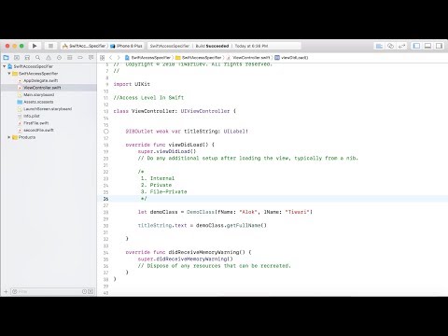Toggle the Debug area visibility
448x336 pixels.
coord(427,46)
